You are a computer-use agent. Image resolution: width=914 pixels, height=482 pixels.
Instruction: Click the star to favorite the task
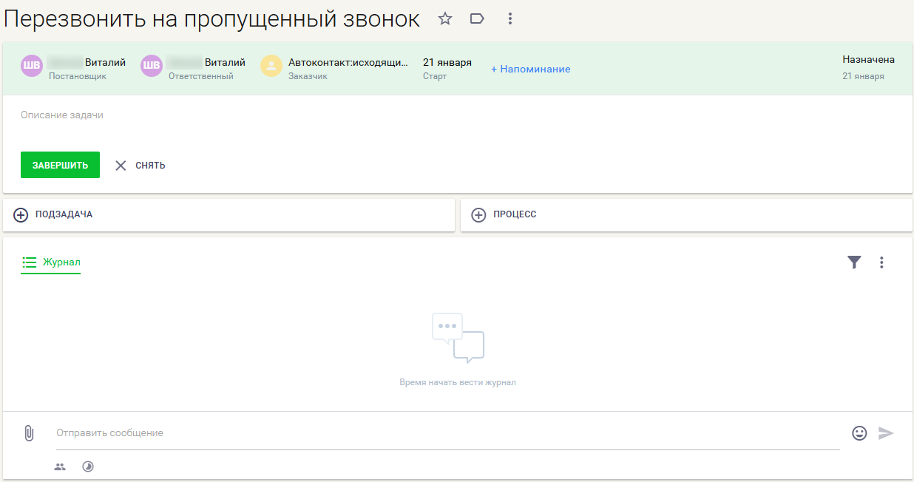coord(444,19)
